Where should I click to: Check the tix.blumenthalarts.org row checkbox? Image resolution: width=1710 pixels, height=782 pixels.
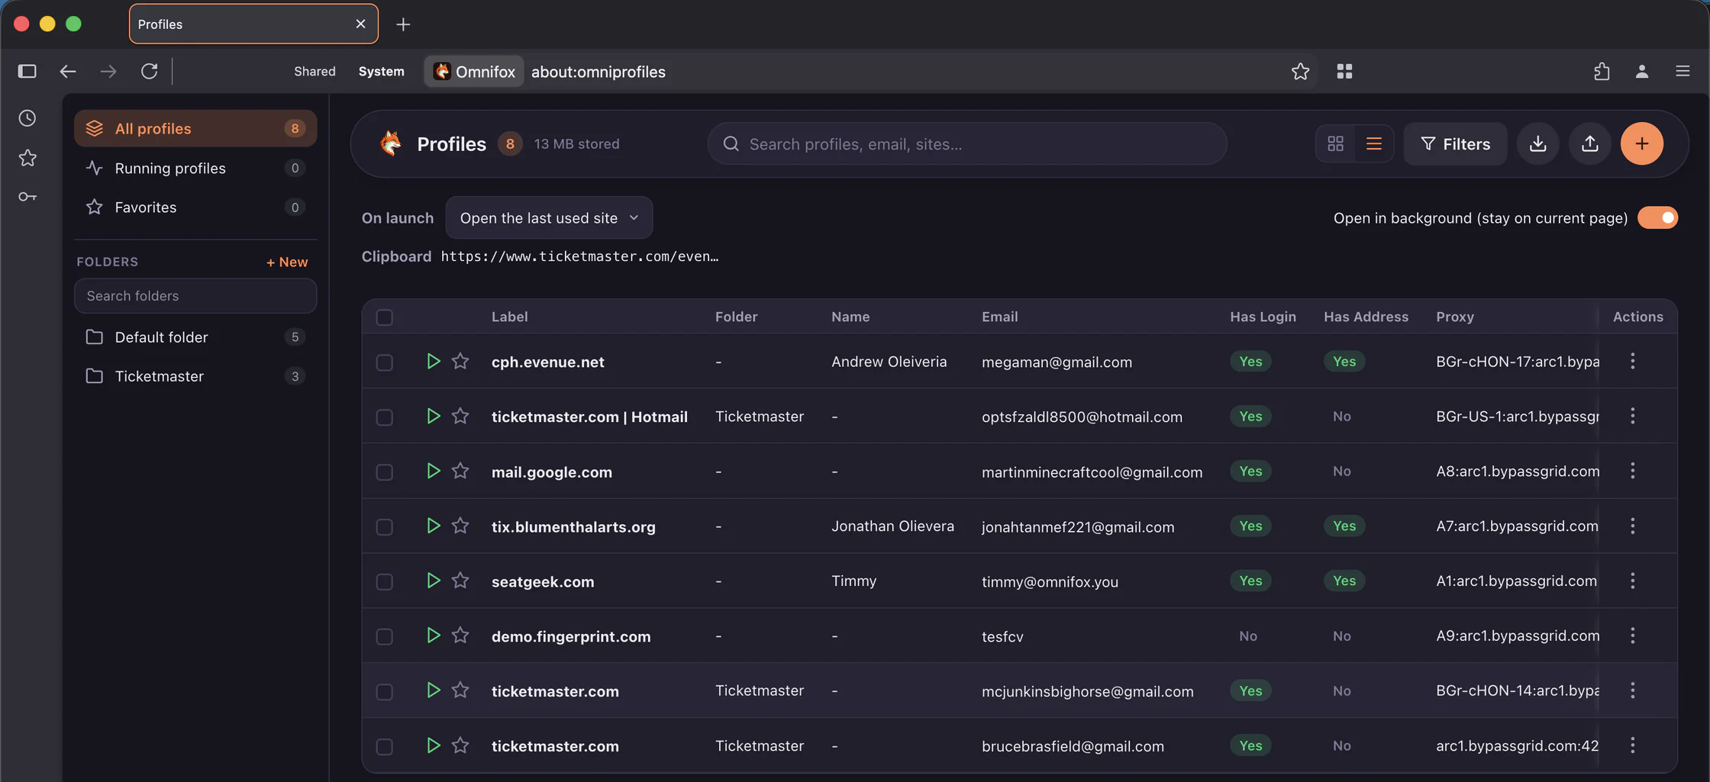pos(384,526)
